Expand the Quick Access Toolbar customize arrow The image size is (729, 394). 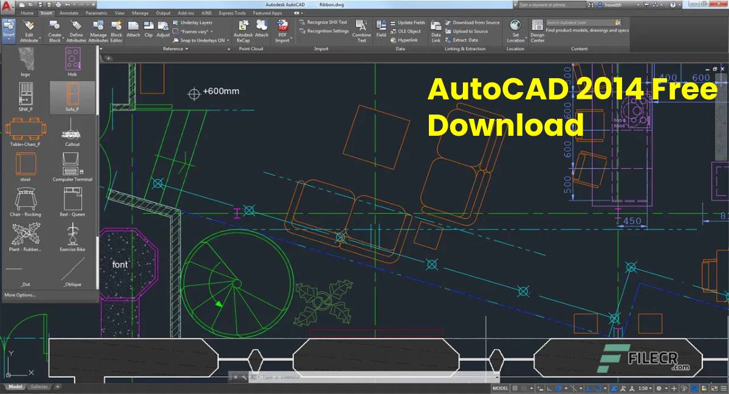(94, 5)
